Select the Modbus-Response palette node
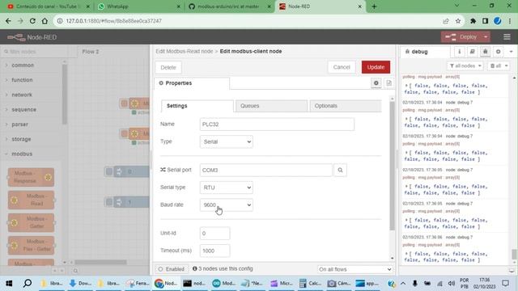The width and height of the screenshot is (518, 291). pyautogui.click(x=31, y=177)
